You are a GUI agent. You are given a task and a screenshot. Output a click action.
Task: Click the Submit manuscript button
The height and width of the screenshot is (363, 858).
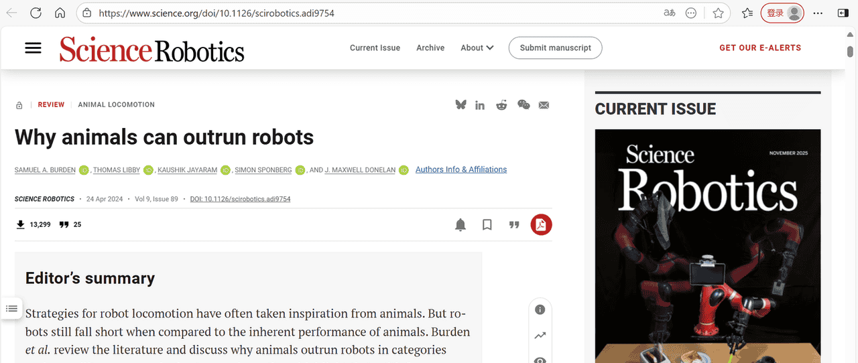coord(555,48)
